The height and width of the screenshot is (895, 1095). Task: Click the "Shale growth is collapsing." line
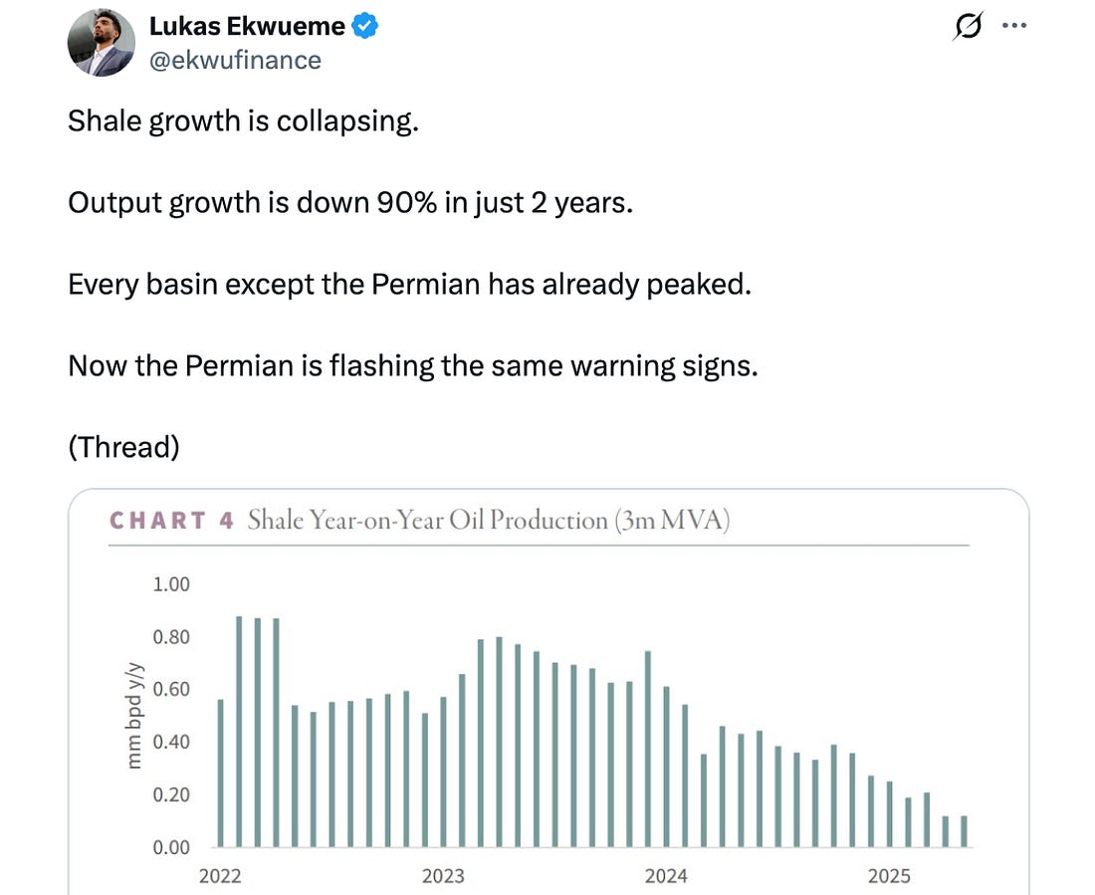pyautogui.click(x=242, y=121)
